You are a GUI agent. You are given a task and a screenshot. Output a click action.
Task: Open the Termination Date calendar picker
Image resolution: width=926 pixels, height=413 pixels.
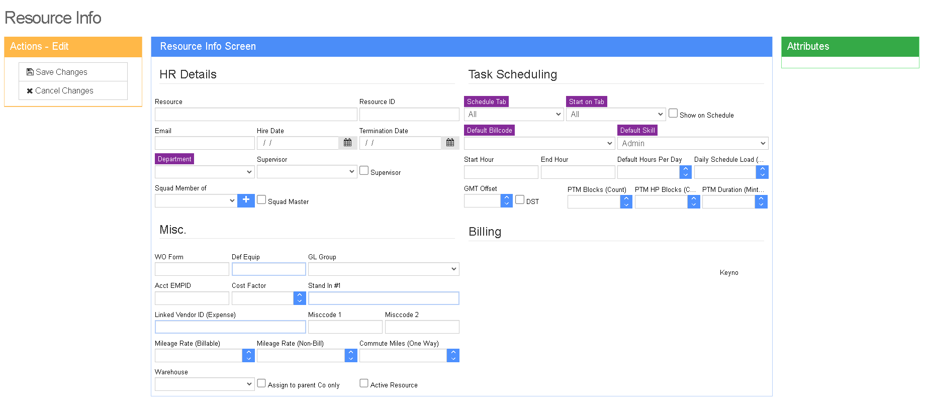pos(450,143)
